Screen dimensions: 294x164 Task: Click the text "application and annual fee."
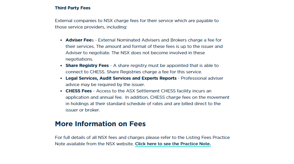(94, 97)
